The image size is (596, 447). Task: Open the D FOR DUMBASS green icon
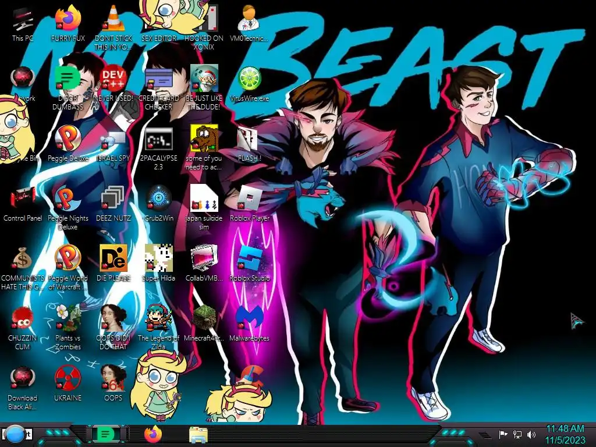(68, 87)
